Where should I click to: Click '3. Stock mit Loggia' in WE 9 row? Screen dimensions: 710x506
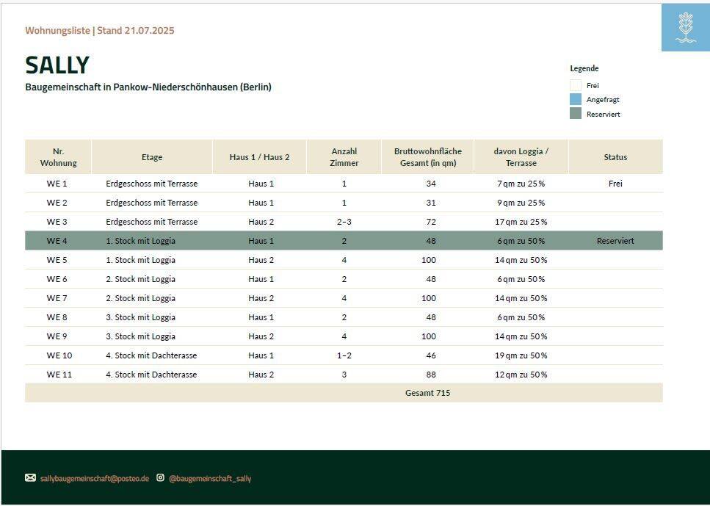140,336
